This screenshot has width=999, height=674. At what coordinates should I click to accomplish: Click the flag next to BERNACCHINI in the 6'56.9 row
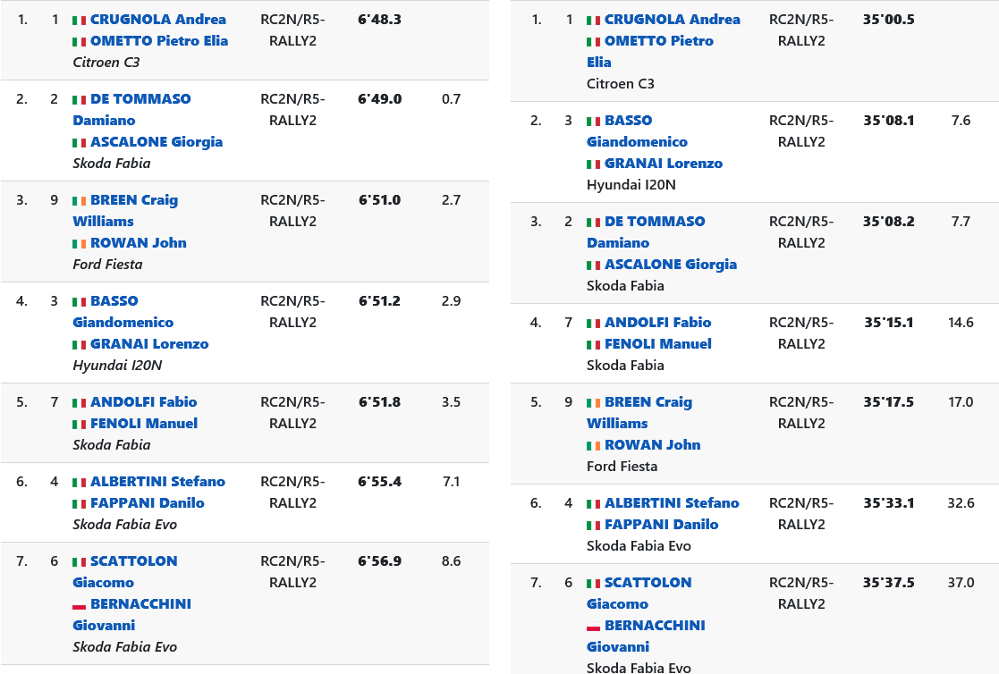pyautogui.click(x=79, y=605)
